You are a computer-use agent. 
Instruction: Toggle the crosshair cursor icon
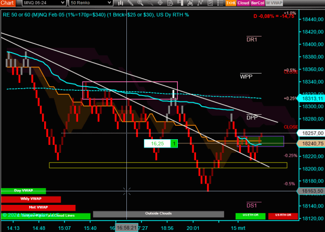coord(160,3)
